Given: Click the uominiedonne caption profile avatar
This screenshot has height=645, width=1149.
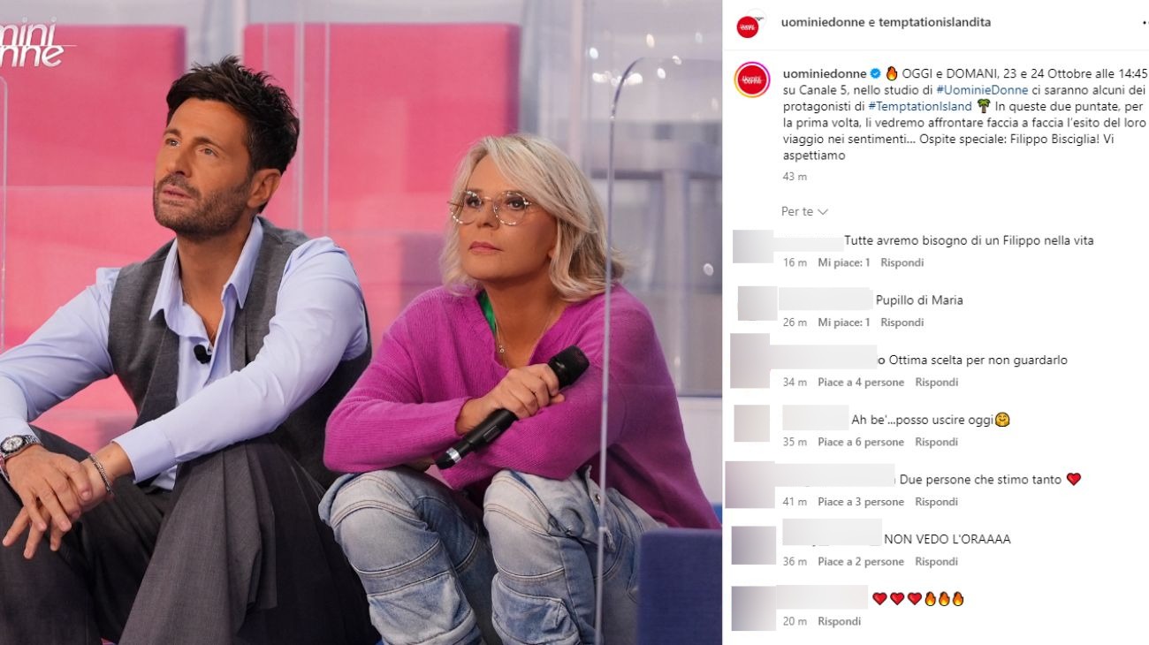Looking at the screenshot, I should tap(751, 80).
